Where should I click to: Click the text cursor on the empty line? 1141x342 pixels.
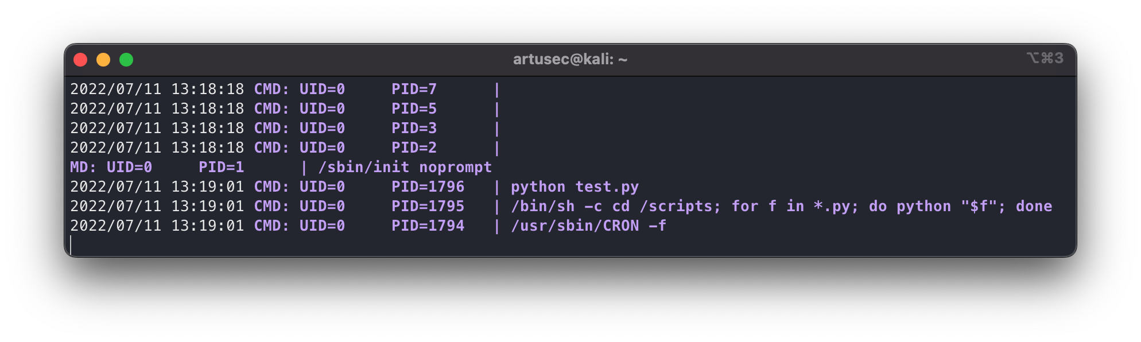coord(71,245)
